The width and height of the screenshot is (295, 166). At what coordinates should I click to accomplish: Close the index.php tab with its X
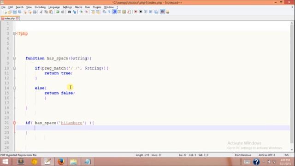point(18,18)
